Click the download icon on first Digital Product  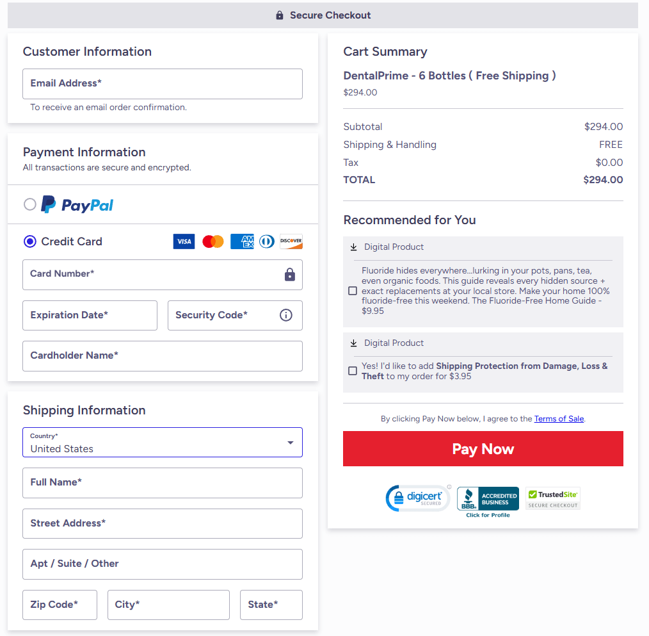pos(353,246)
